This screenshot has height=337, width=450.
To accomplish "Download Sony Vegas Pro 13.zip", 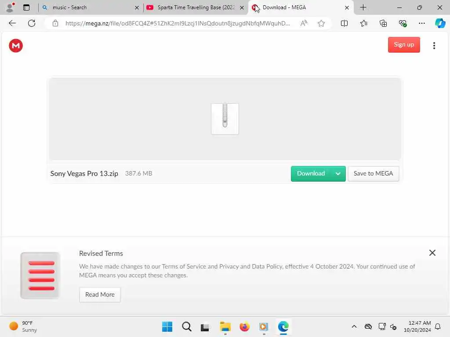I will click(x=311, y=174).
